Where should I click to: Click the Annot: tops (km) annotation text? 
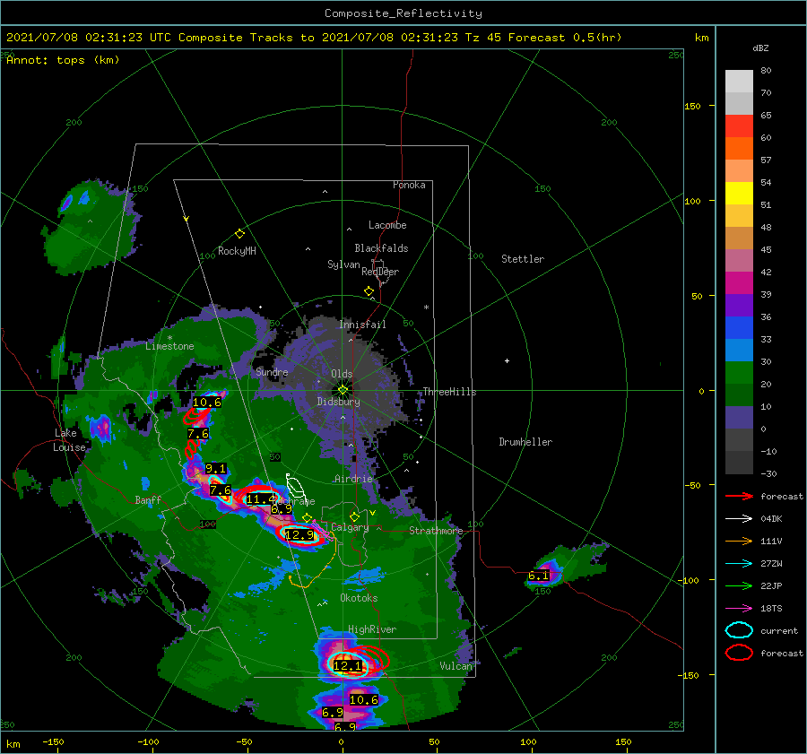coord(64,60)
